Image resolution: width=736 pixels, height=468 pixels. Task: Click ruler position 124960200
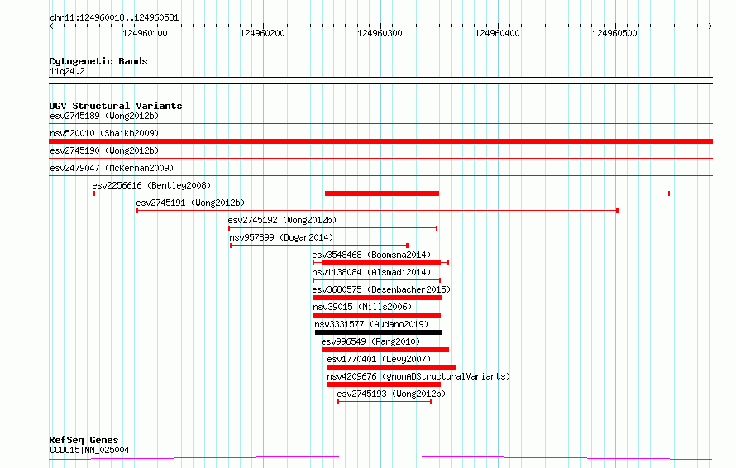click(x=262, y=33)
